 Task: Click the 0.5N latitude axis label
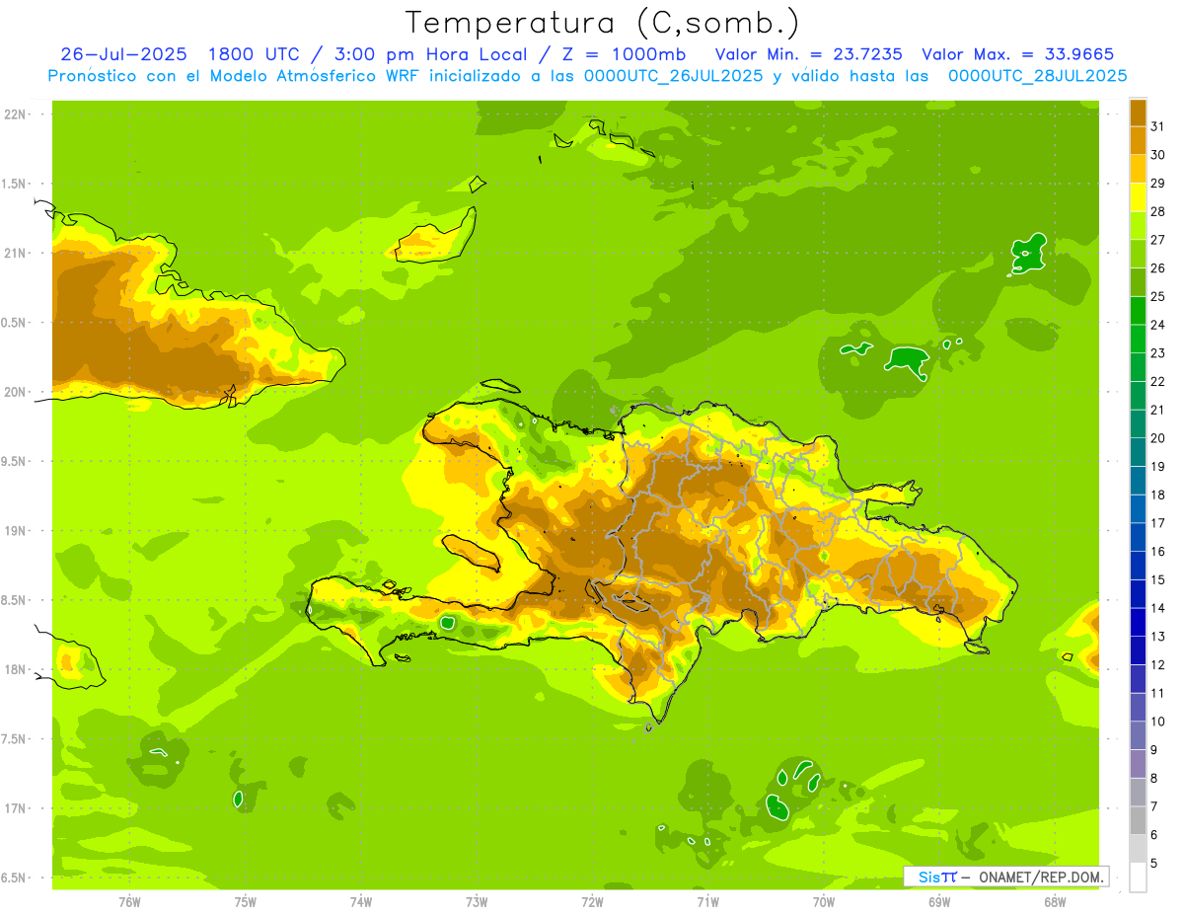pyautogui.click(x=15, y=323)
